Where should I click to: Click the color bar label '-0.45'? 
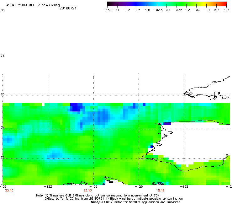[x=158, y=10]
